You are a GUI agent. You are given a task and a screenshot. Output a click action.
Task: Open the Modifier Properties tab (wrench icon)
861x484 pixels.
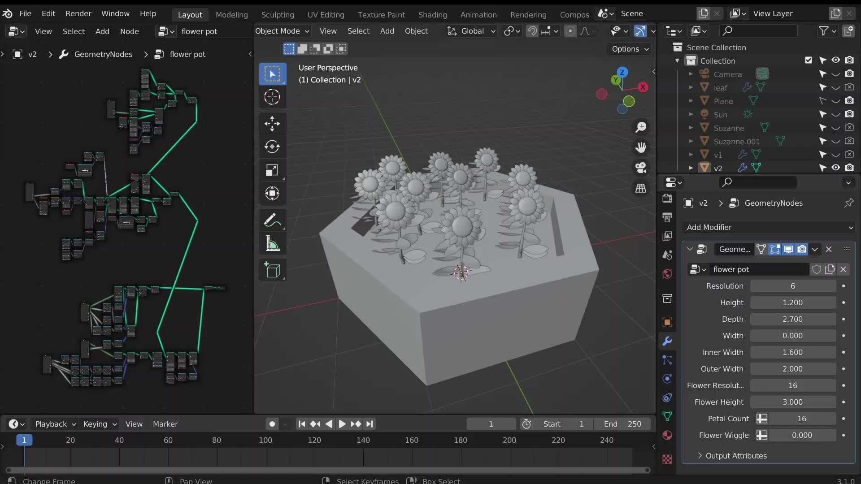click(x=667, y=341)
